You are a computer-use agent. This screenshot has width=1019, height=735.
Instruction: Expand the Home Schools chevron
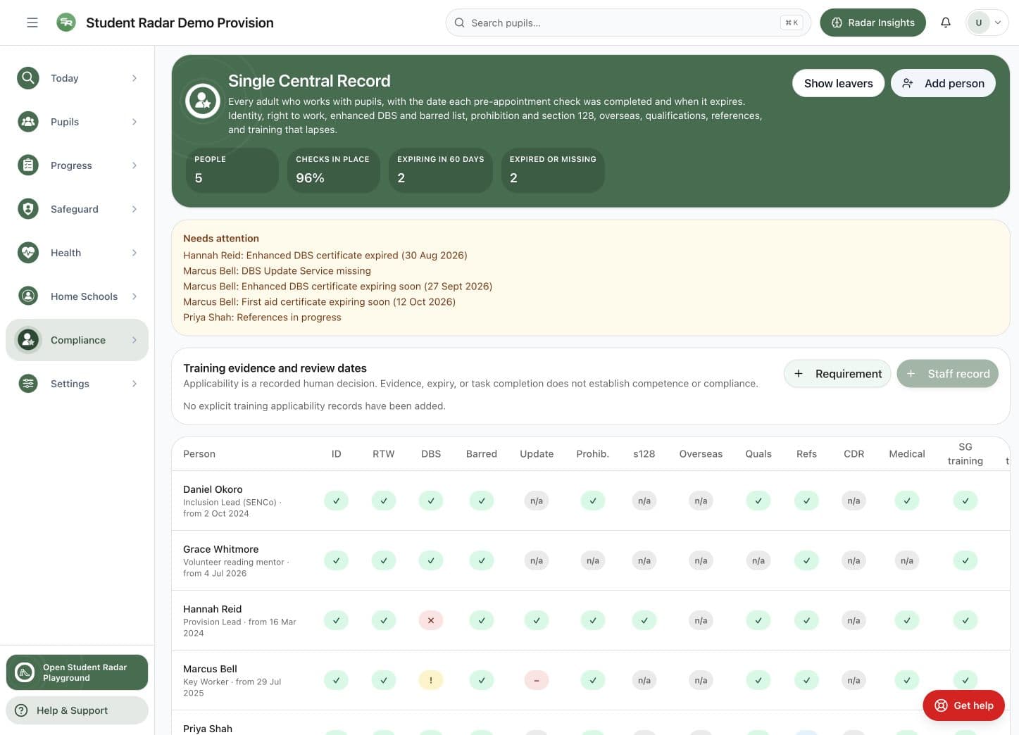coord(135,296)
